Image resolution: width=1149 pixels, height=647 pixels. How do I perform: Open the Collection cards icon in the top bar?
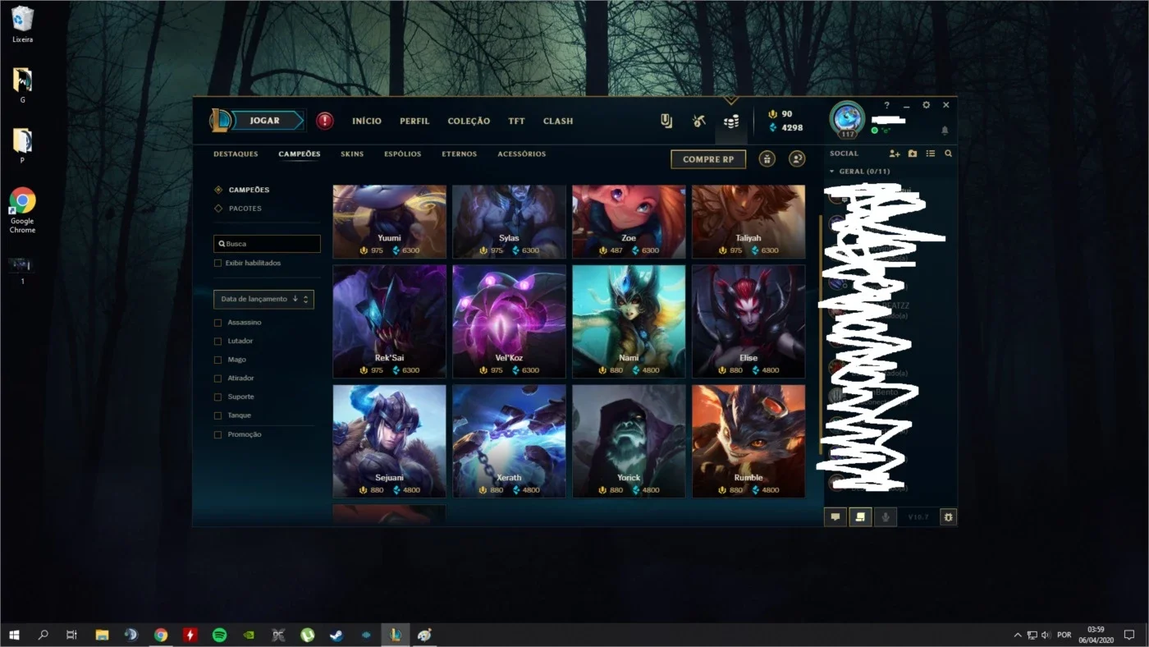click(666, 122)
